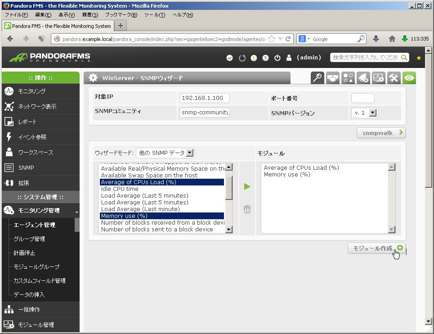The height and width of the screenshot is (334, 434).
Task: Open 一括操作 sidebar item
Action: coord(40,309)
